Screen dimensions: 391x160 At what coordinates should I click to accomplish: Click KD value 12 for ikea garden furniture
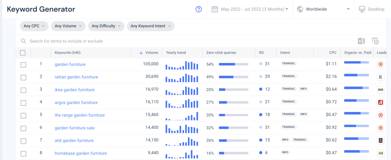[x=267, y=89]
